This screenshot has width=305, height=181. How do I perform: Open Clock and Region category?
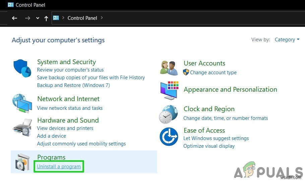click(x=209, y=109)
